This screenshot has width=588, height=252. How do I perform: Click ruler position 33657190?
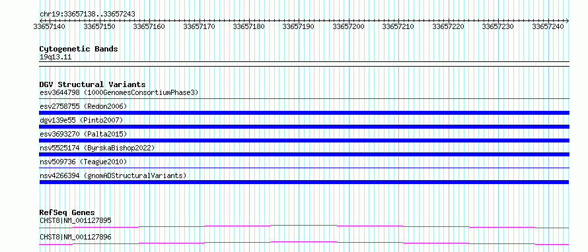(299, 26)
